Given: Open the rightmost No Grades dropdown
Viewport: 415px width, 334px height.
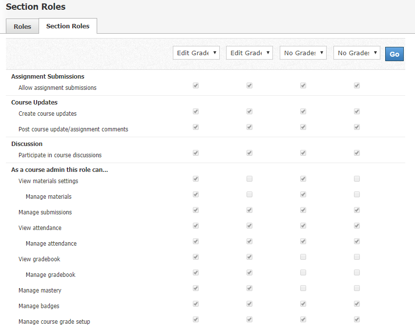Looking at the screenshot, I should point(356,52).
